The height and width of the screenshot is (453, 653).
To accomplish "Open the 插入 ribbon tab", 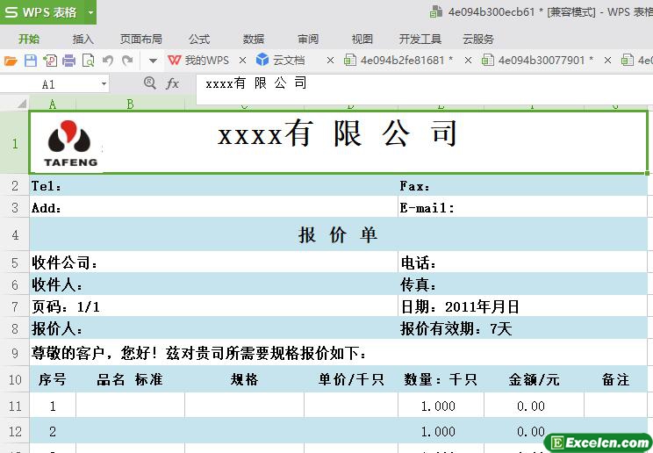I will coord(83,39).
